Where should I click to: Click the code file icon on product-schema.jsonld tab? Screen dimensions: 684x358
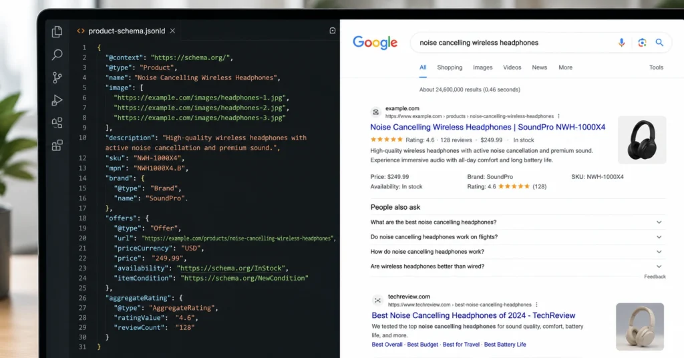(81, 31)
